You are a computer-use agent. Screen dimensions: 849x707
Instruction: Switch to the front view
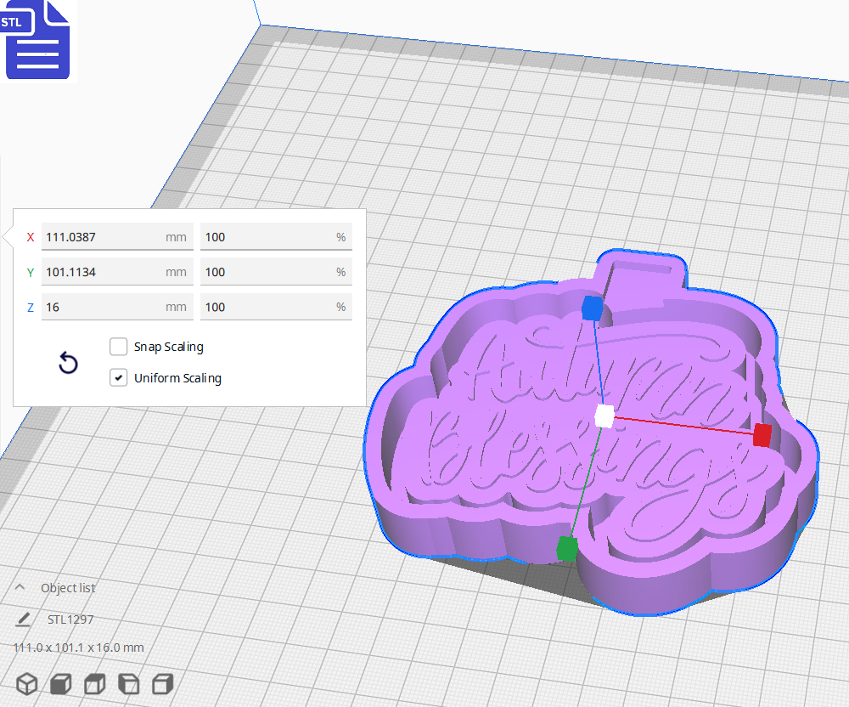point(60,683)
